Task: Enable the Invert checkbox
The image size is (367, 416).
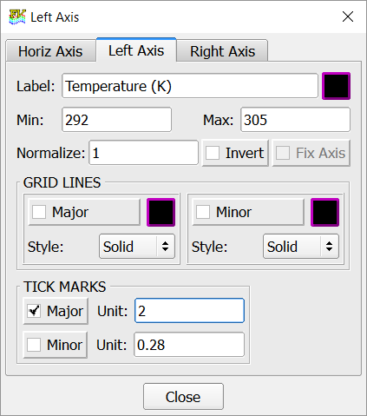Action: point(213,153)
